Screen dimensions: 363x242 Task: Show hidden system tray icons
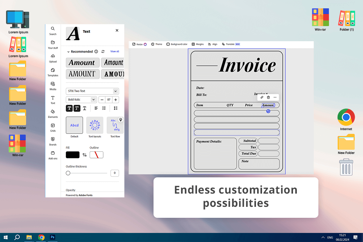pyautogui.click(x=323, y=237)
